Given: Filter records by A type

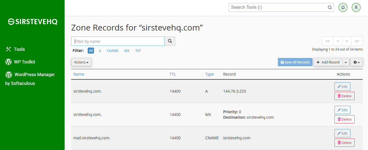Looking at the screenshot, I should [100, 51].
